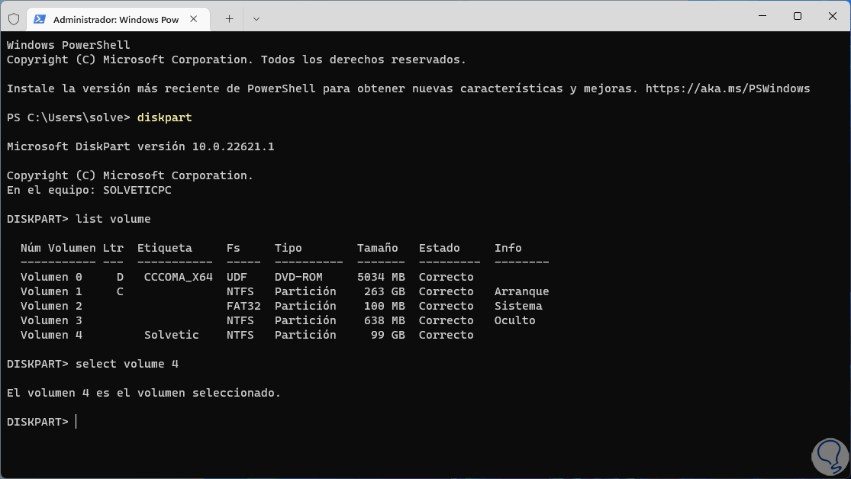Click the 'Arranque' info value
This screenshot has width=851, height=479.
521,292
